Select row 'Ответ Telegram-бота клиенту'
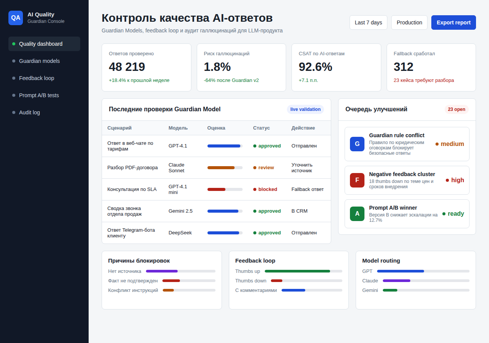Viewport: 489px width, 343px height. coord(216,233)
